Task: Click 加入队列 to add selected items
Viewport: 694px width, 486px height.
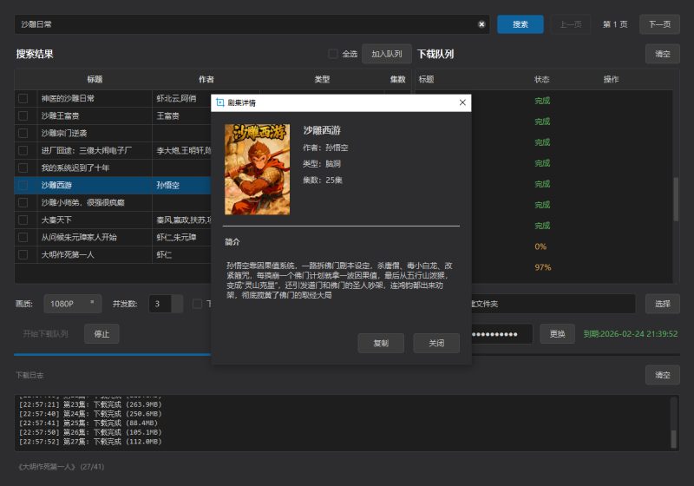Action: coord(387,54)
